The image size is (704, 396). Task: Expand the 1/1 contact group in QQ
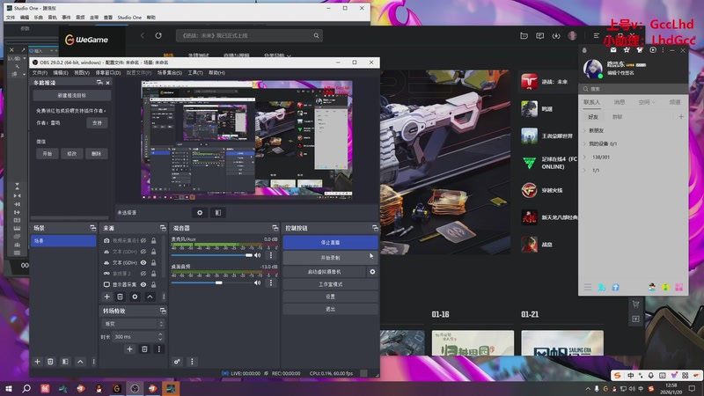[x=584, y=170]
